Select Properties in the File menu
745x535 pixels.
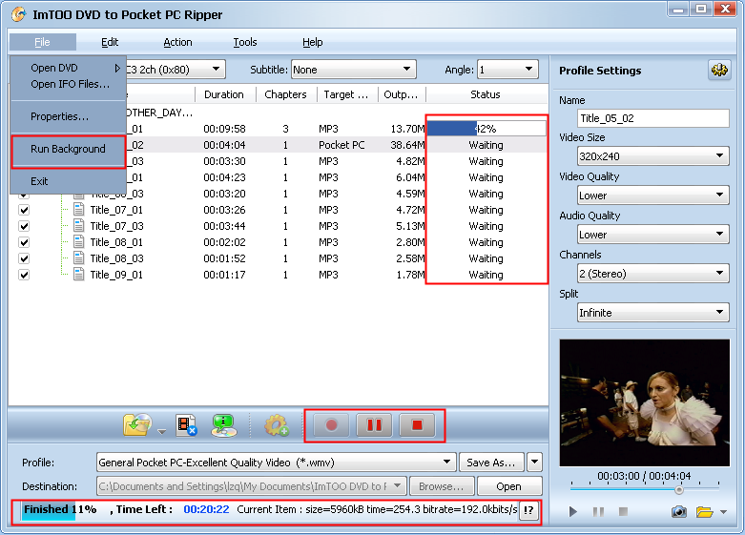[x=68, y=116]
